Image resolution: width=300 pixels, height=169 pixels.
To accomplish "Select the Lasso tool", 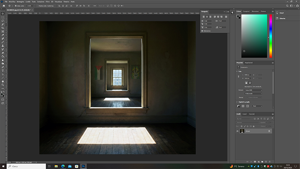I will pos(3,21).
